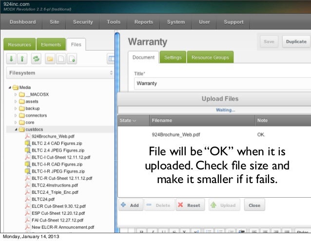Expand the assets folder

16,101
